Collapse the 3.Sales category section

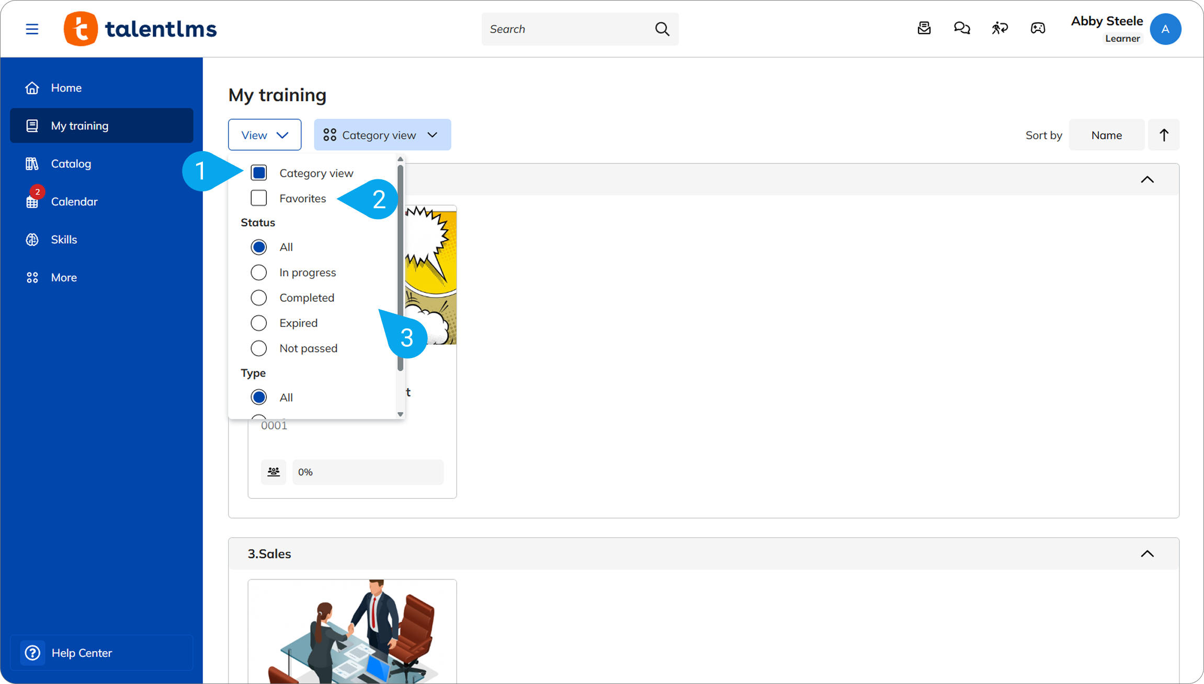pyautogui.click(x=1147, y=554)
